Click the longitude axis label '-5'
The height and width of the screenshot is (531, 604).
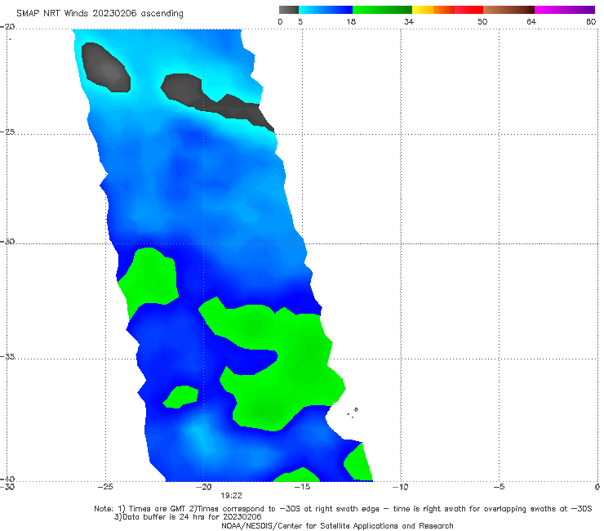499,487
